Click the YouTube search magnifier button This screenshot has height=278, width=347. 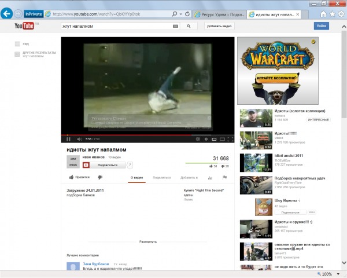[189, 26]
